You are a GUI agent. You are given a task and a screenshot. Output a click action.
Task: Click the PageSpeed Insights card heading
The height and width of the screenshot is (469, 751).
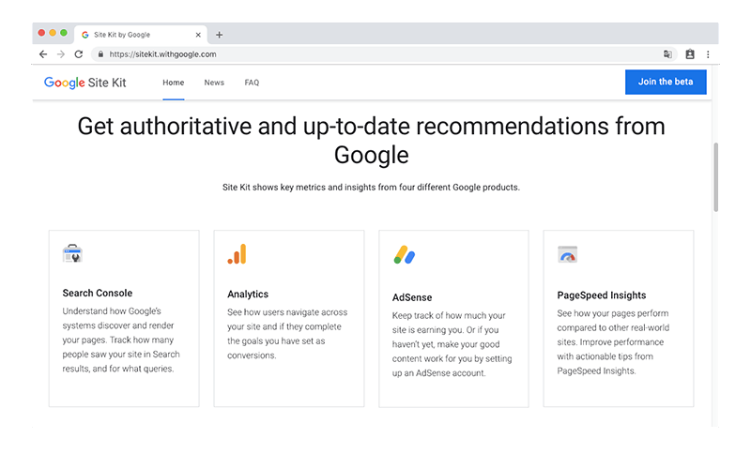pyautogui.click(x=602, y=295)
